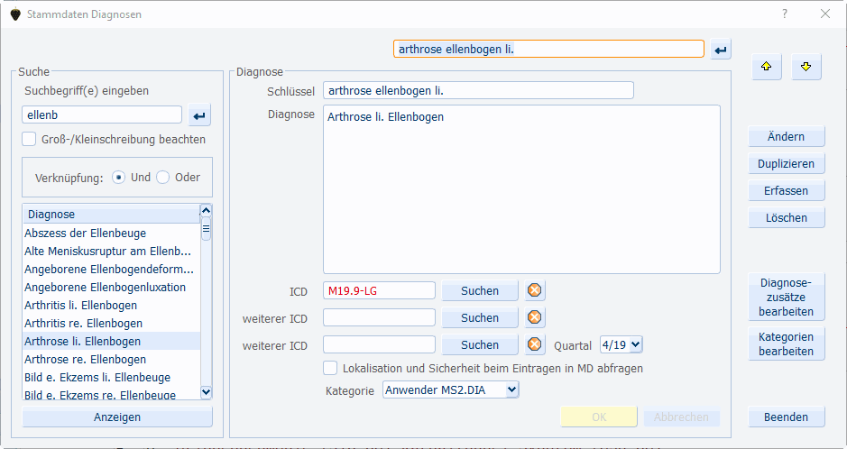Click the enter arrow icon next to 'ellenb' search box
This screenshot has height=449, width=847.
199,115
